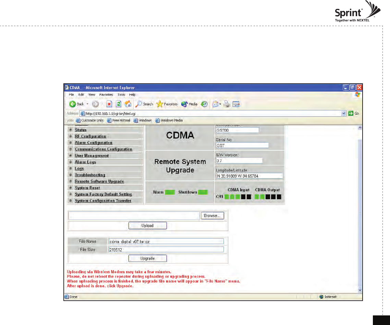The height and width of the screenshot is (325, 390).
Task: Open the Alarm Logs link
Action: [x=85, y=162]
